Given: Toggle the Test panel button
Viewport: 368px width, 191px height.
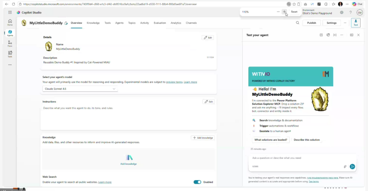Looking at the screenshot, I should click(x=355, y=23).
